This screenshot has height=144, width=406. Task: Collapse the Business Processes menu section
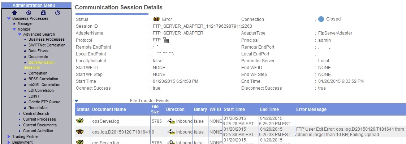click(9, 18)
